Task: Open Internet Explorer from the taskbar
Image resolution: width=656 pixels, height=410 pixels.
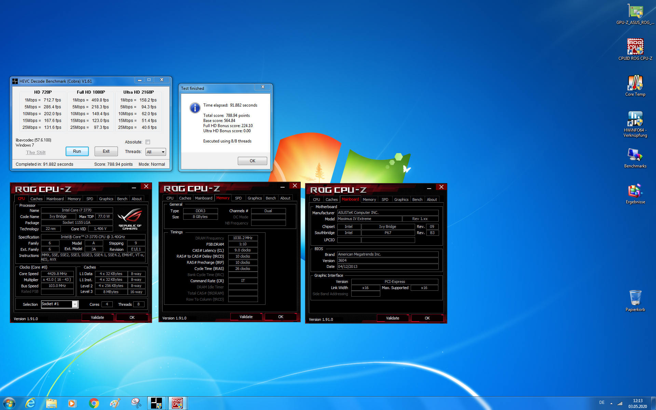Action: click(x=30, y=403)
